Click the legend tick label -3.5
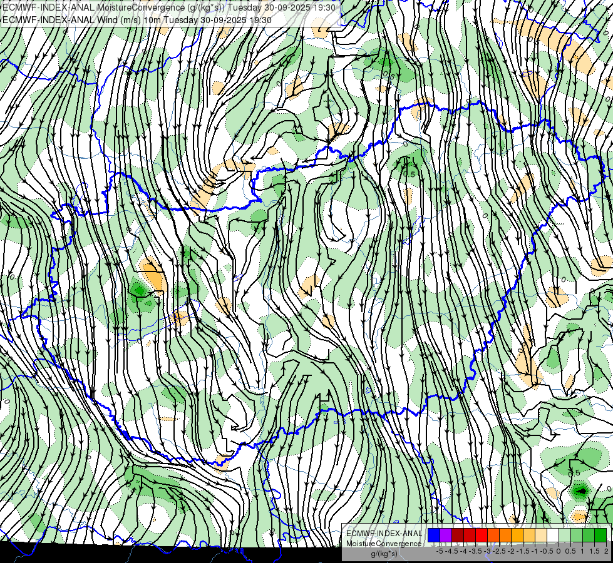The width and height of the screenshot is (613, 563). coord(475,551)
